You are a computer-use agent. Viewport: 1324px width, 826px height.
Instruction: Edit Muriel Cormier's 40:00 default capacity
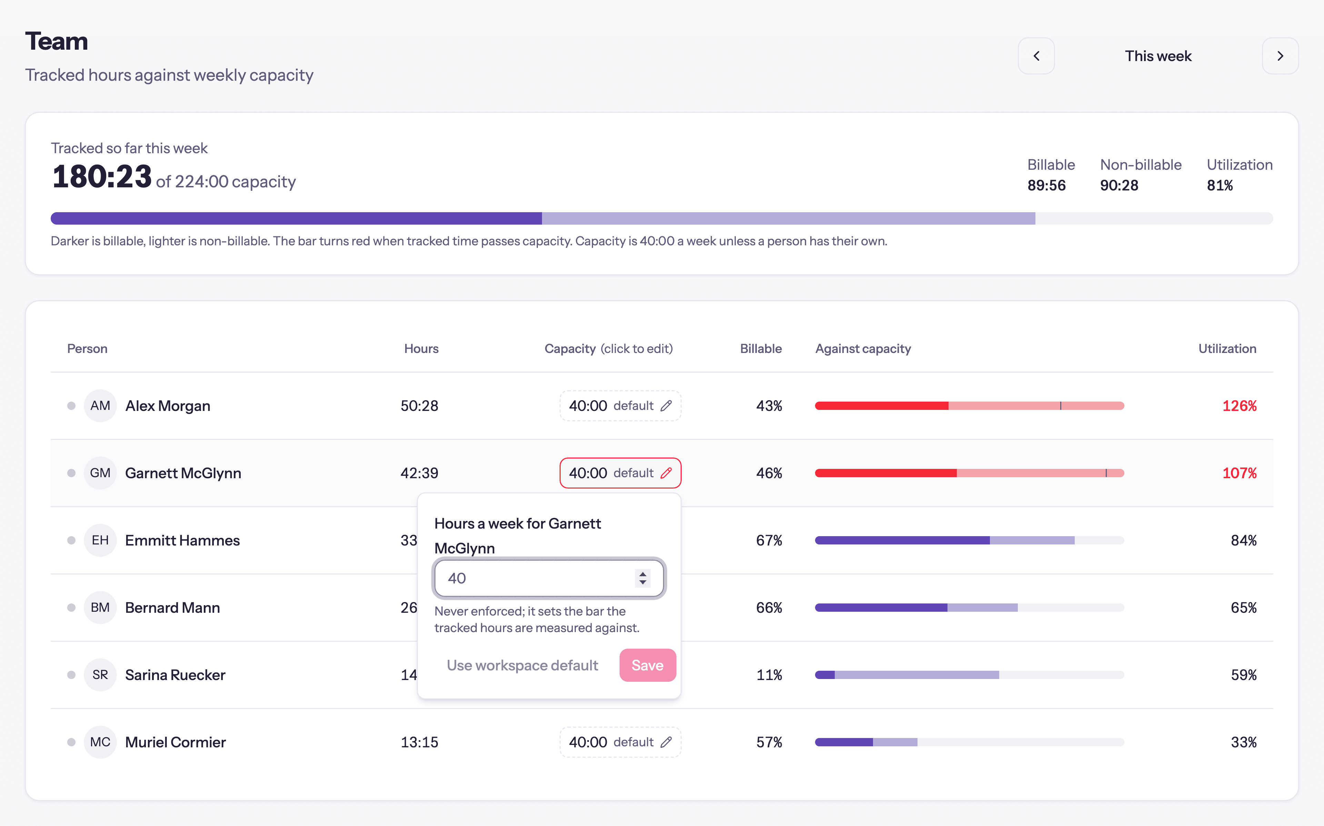coord(620,743)
